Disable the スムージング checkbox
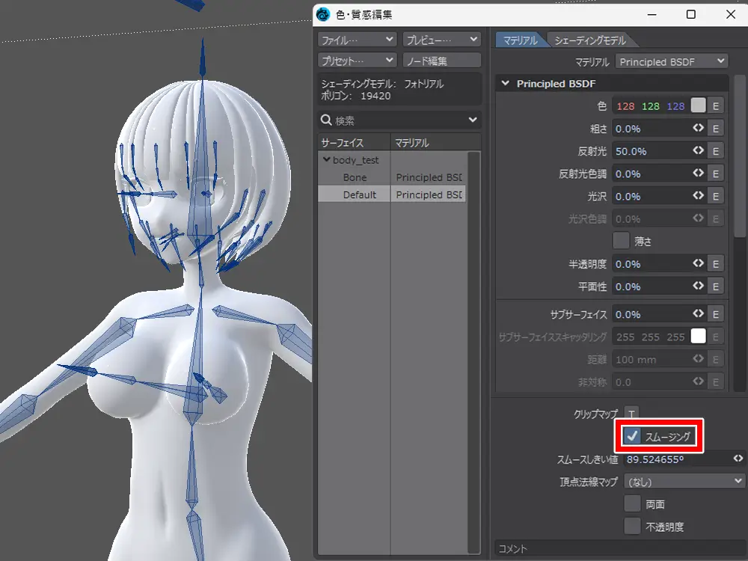748x561 pixels. coord(633,436)
